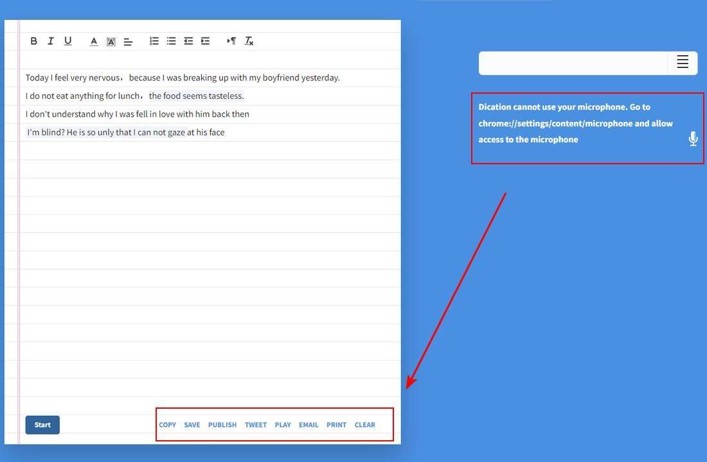Click the CLEAR link
Viewport: 707px width, 462px height.
365,425
